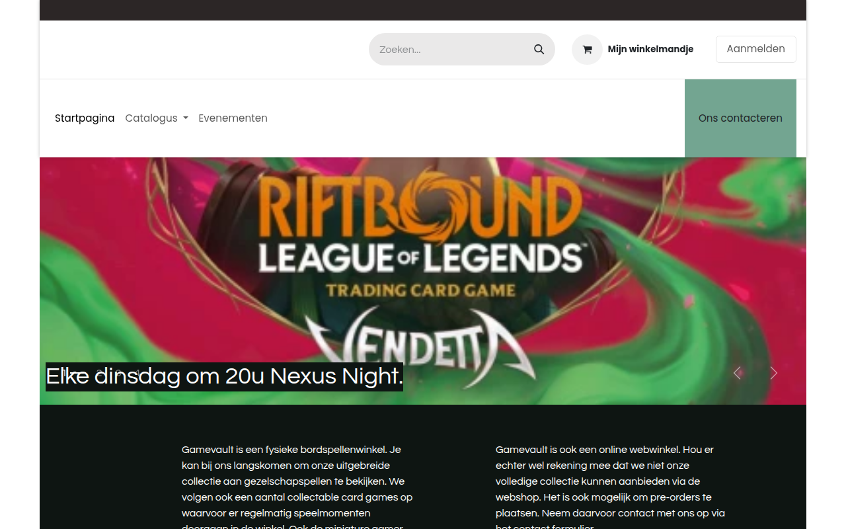The width and height of the screenshot is (846, 529).
Task: Open the Evenementen menu item
Action: click(x=233, y=118)
